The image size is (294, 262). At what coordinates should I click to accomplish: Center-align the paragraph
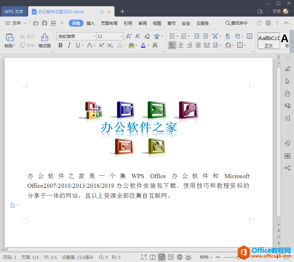tap(181, 45)
